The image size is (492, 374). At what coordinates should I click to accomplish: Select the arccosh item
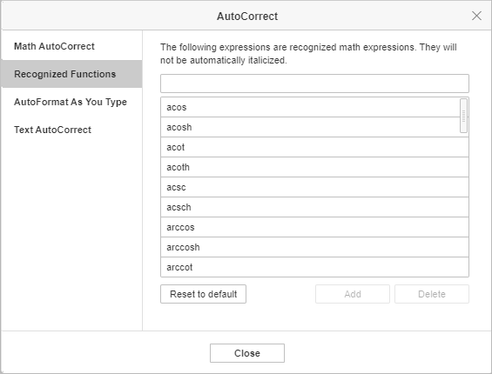pos(314,248)
